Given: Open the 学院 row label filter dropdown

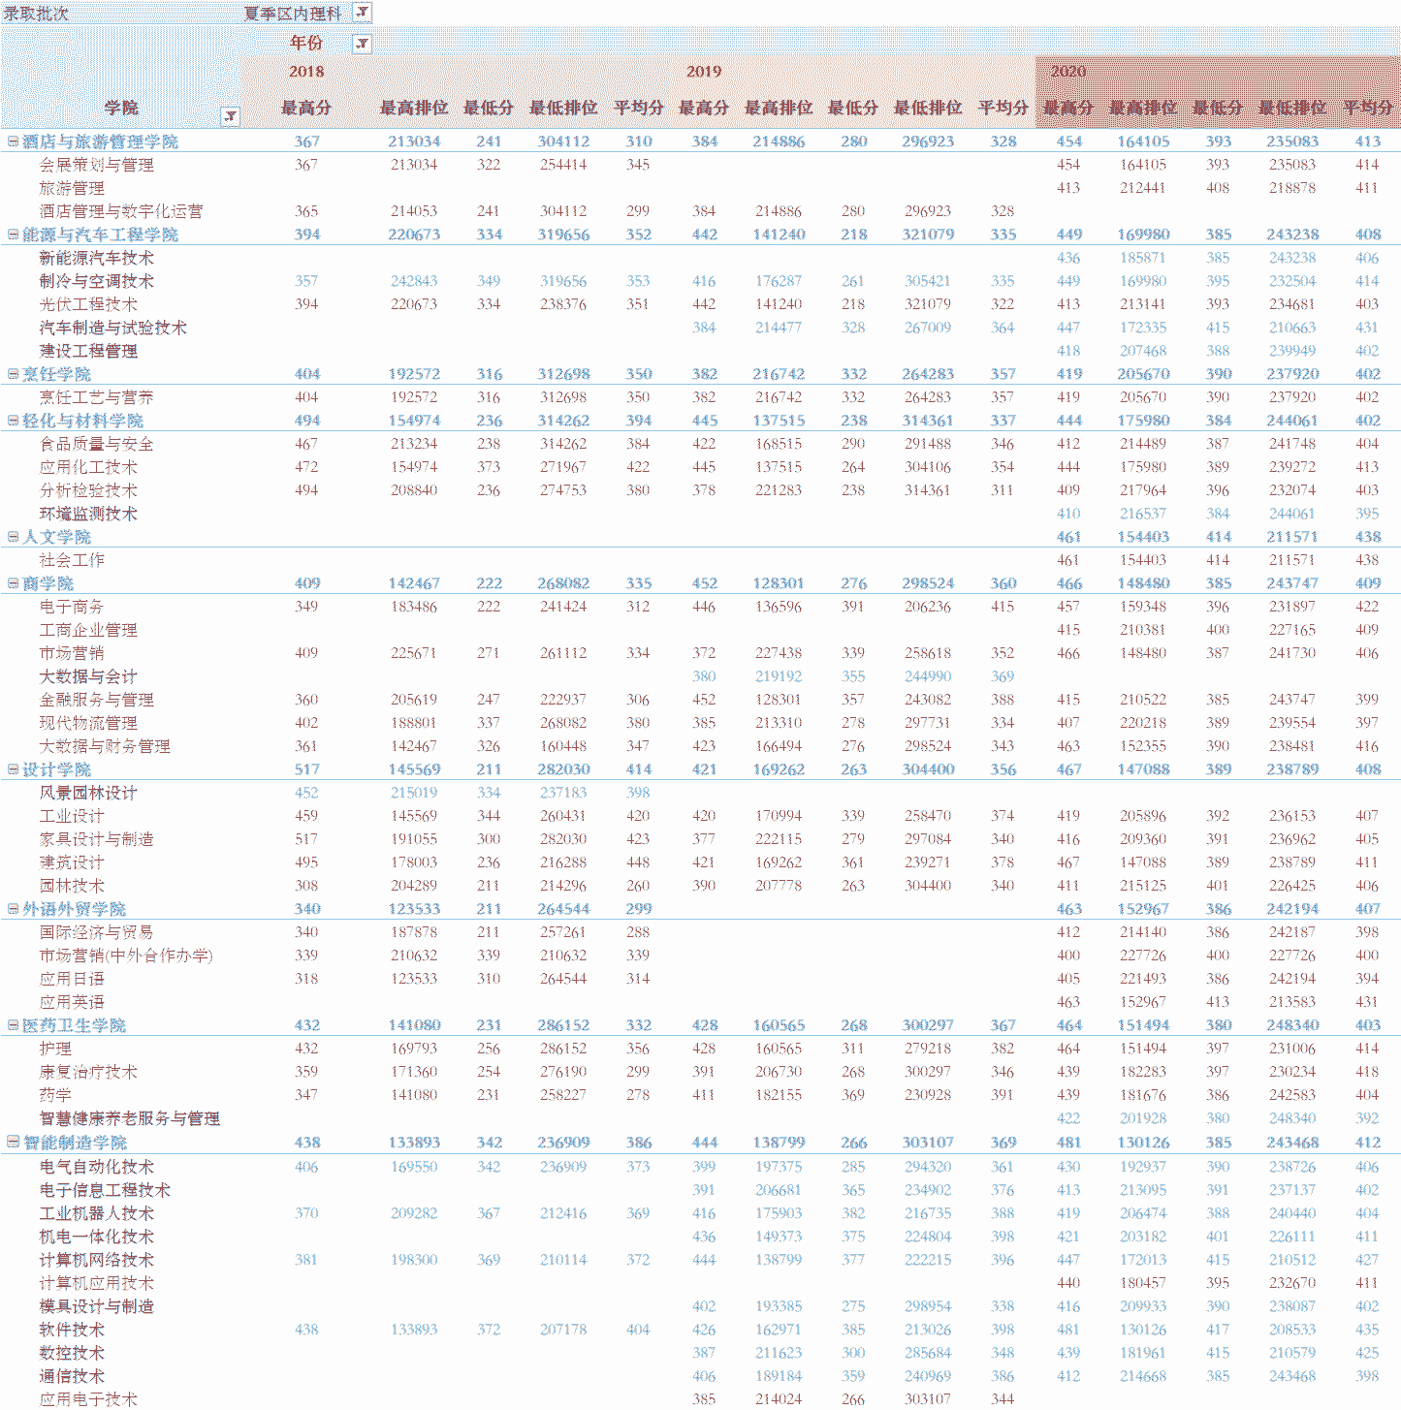Looking at the screenshot, I should pos(230,116).
